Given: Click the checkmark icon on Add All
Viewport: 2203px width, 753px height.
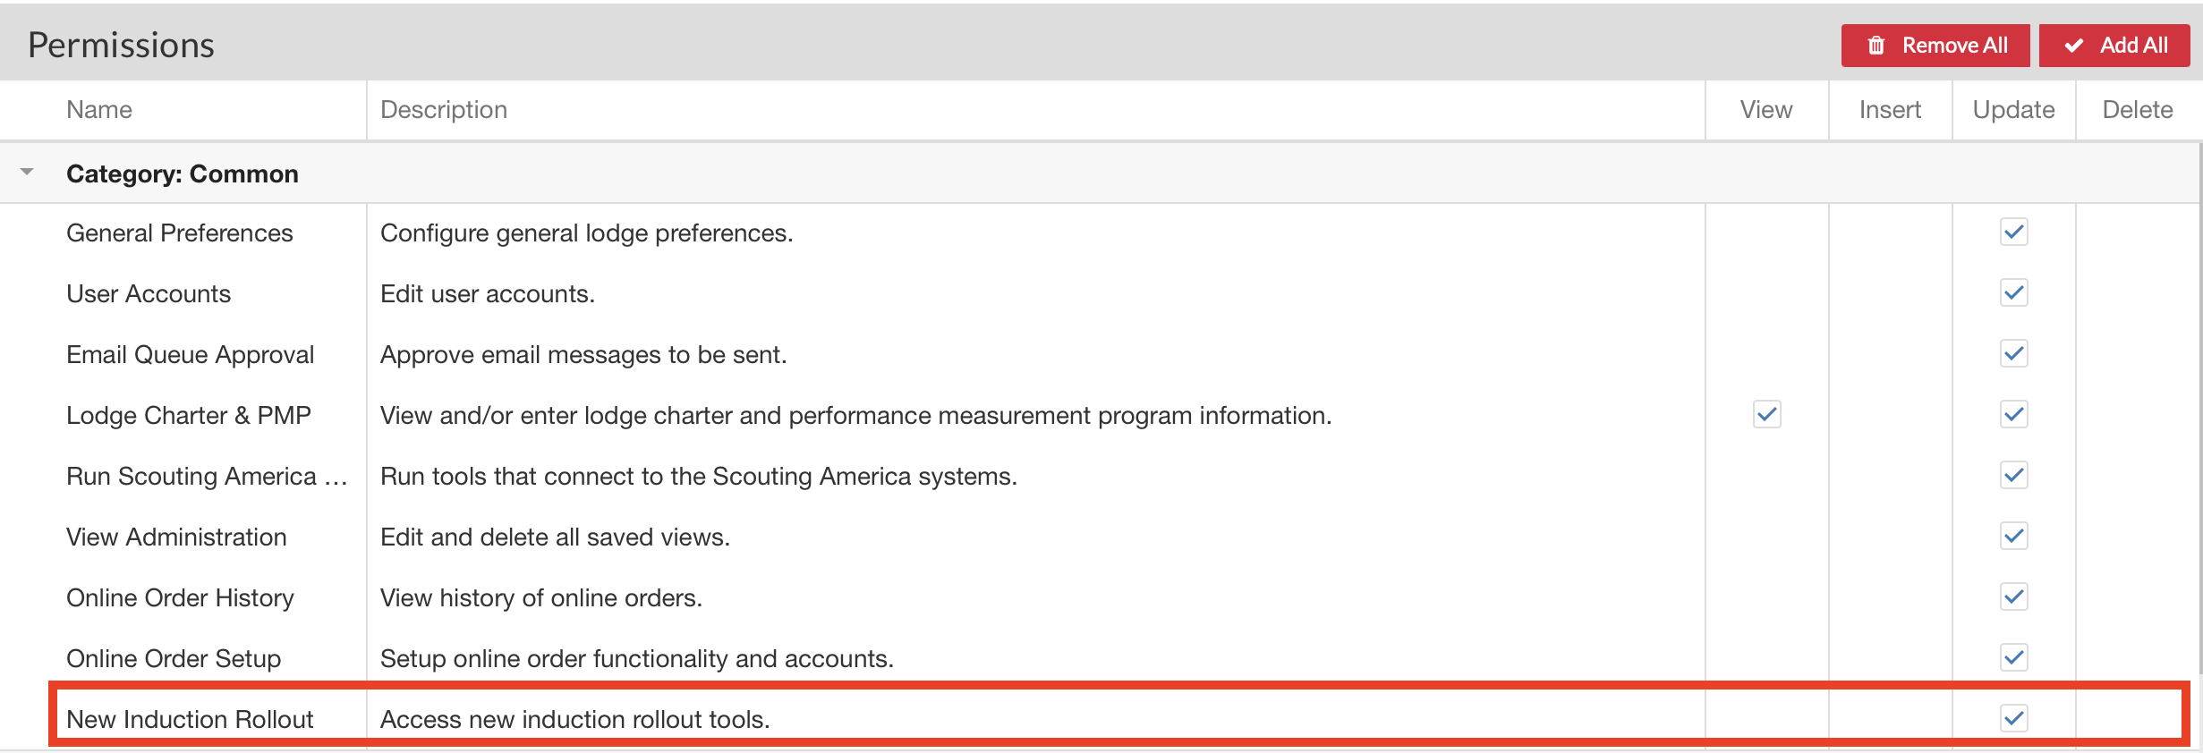Looking at the screenshot, I should click(x=2074, y=46).
